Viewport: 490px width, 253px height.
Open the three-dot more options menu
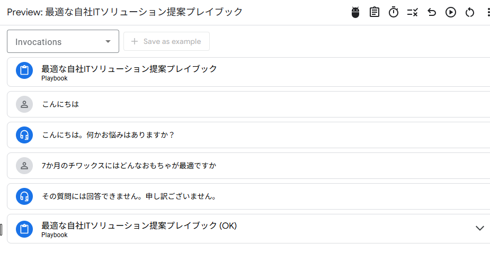(487, 12)
